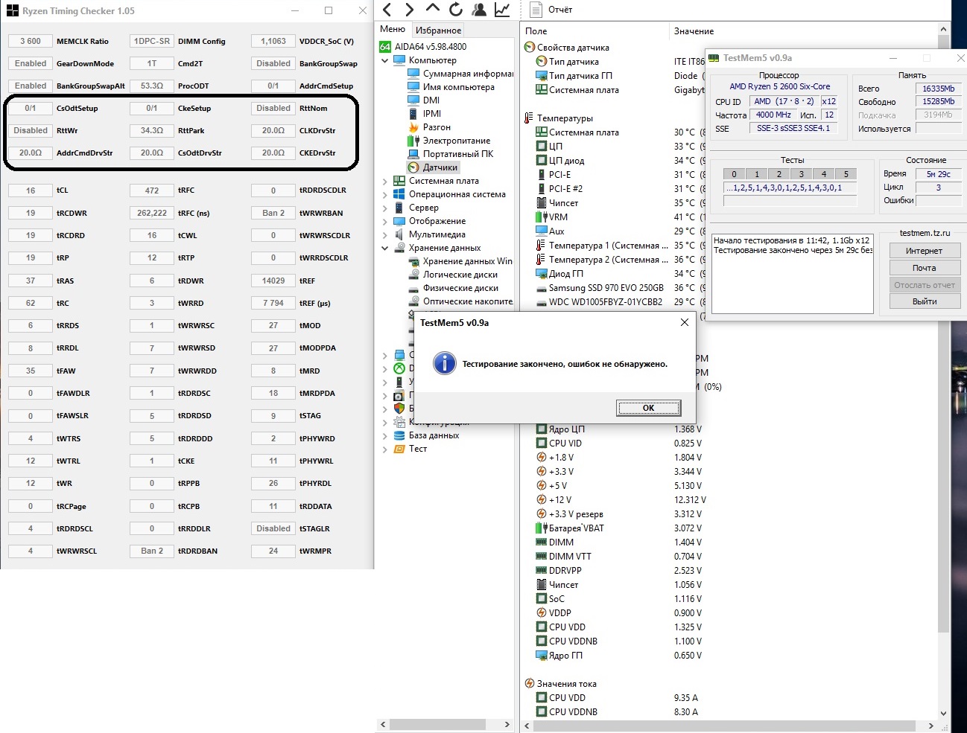Expand the Отображение tree node
Screen dimensions: 967x733
click(x=385, y=221)
